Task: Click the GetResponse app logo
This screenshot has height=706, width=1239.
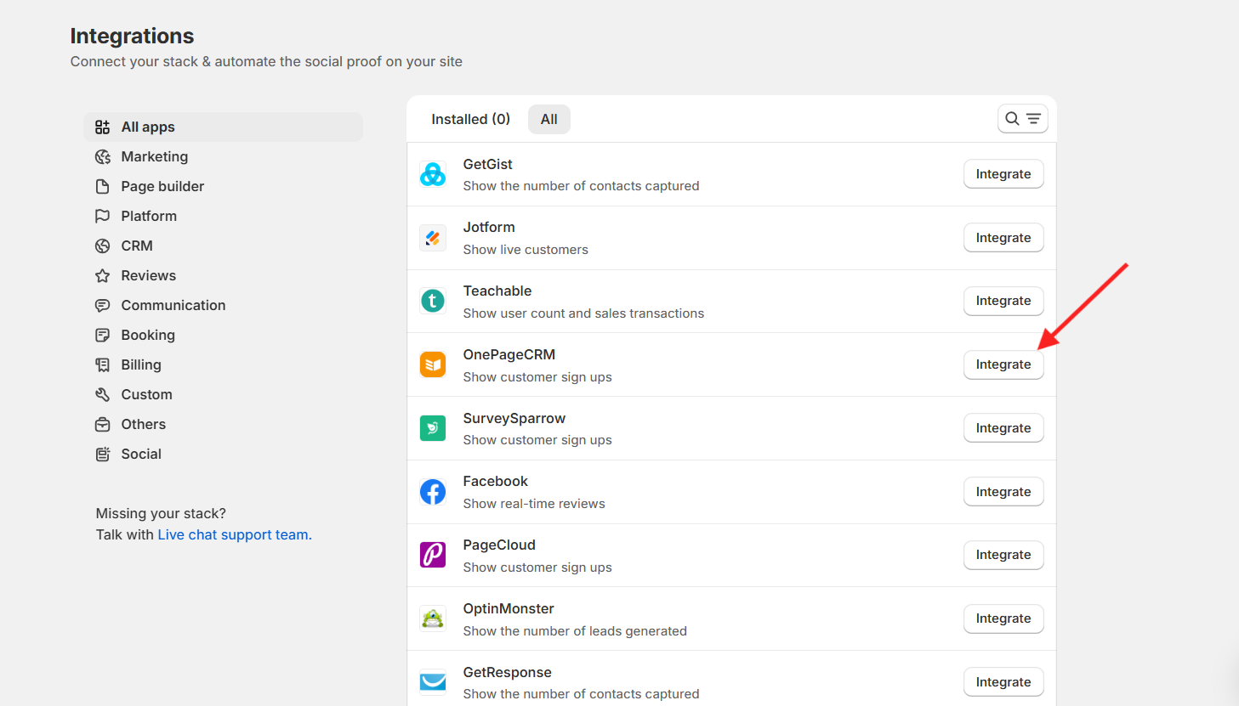Action: point(433,682)
